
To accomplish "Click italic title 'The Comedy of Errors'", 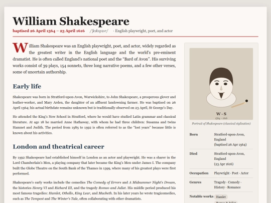I will click(x=104, y=182).
